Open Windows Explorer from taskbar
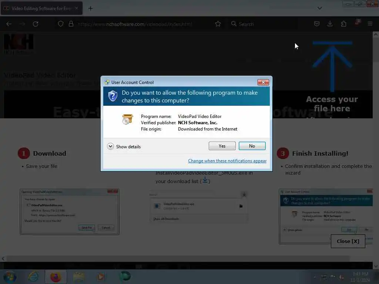 click(78, 277)
